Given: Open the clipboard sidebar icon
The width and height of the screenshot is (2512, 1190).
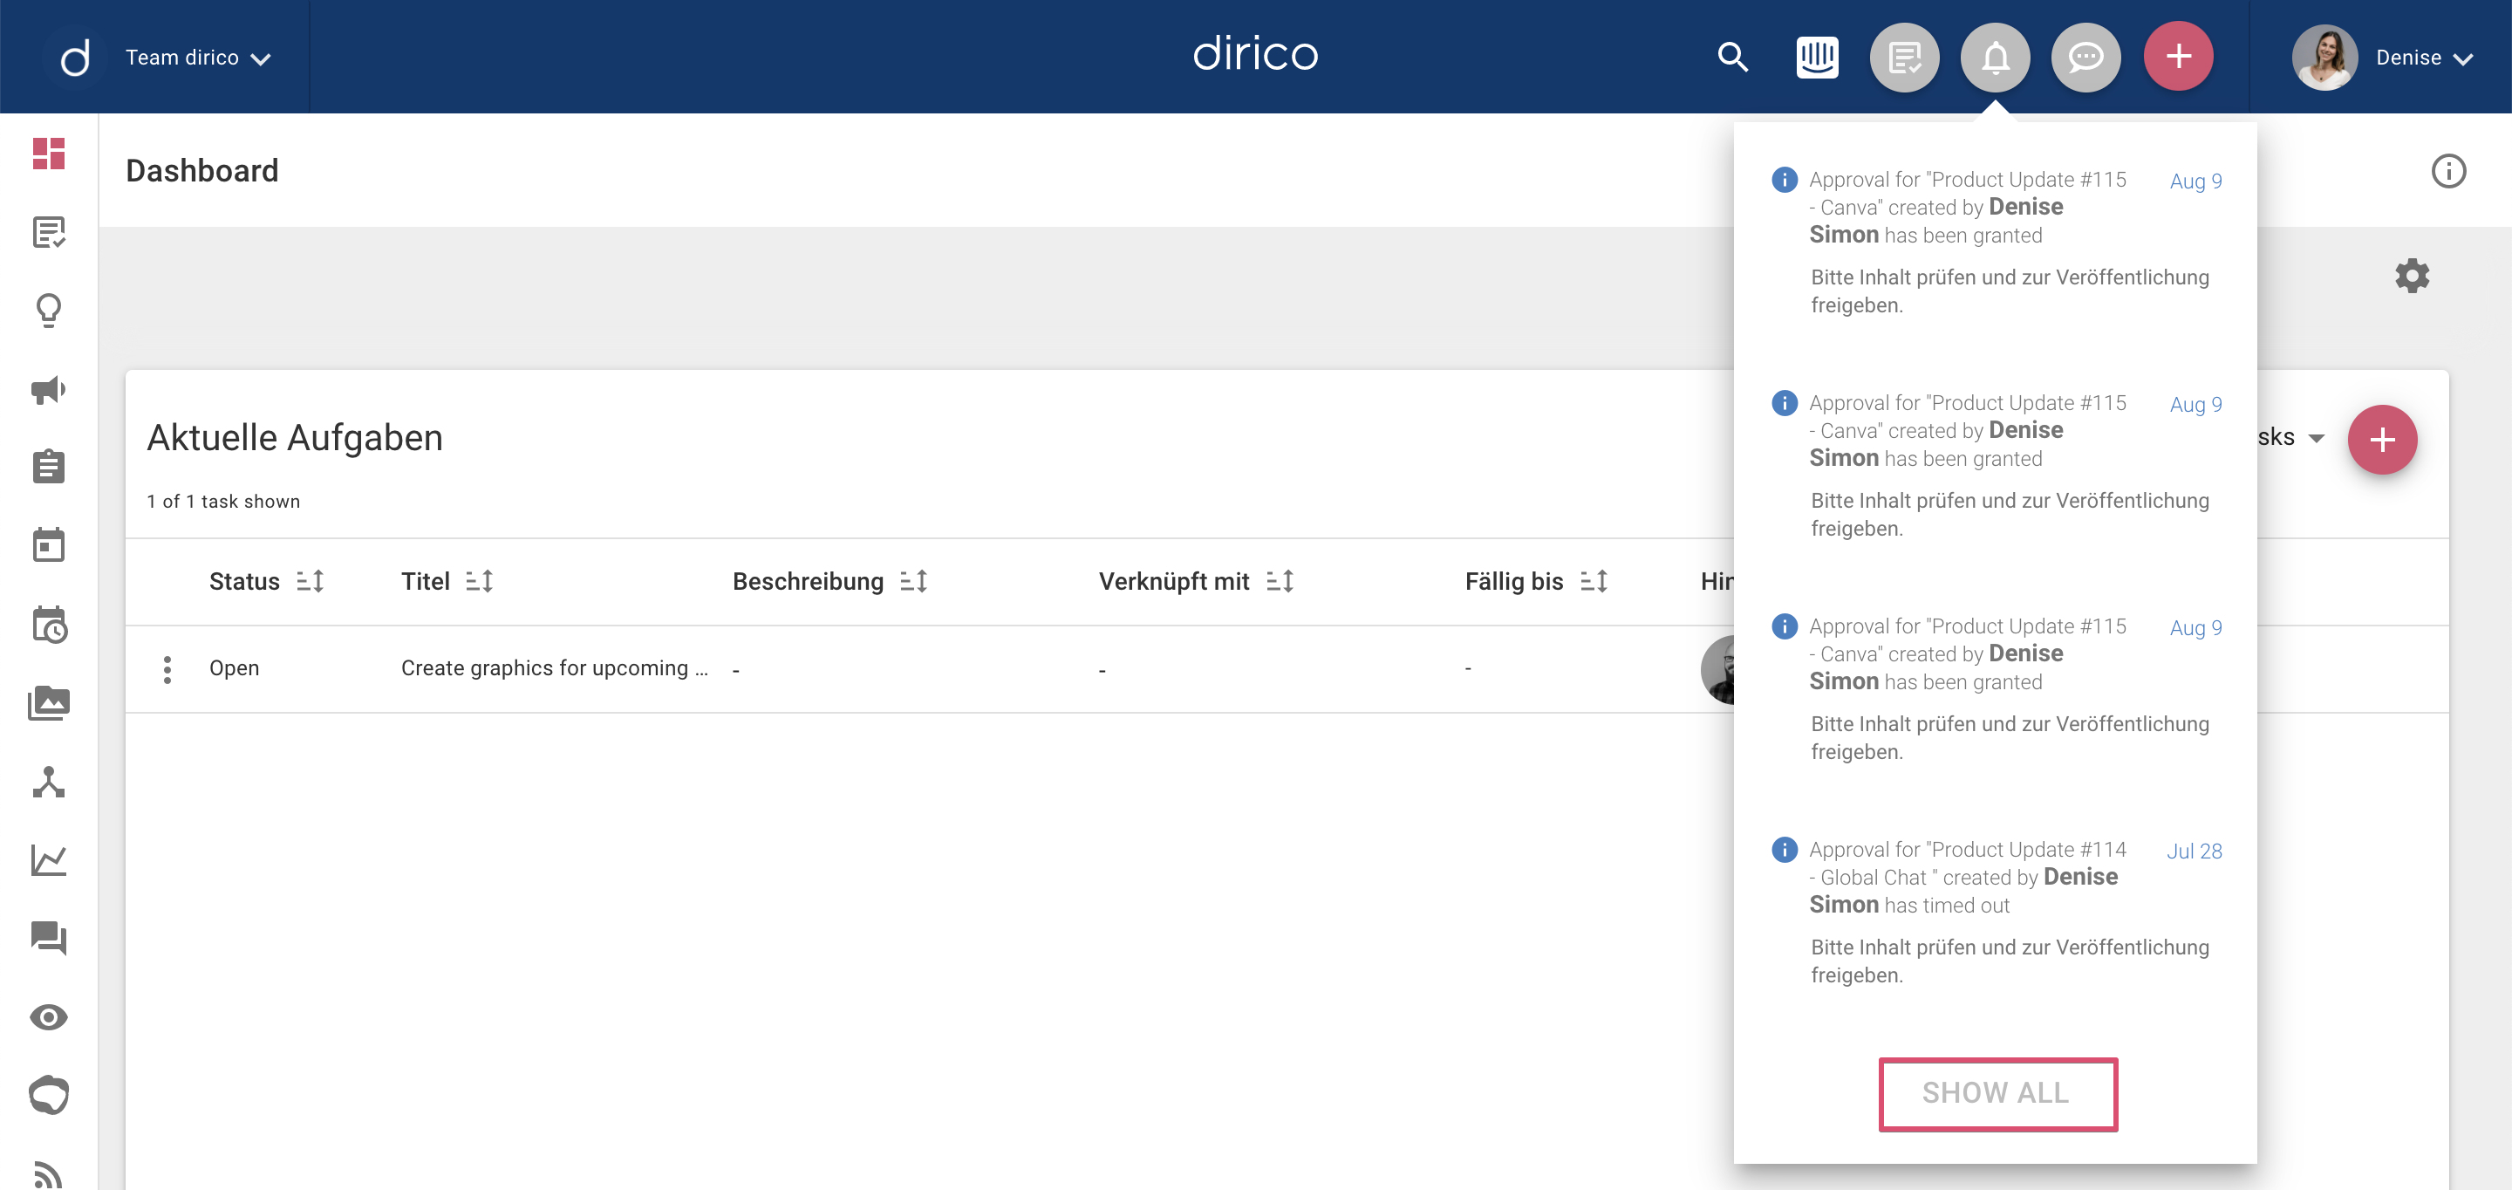Looking at the screenshot, I should (49, 466).
